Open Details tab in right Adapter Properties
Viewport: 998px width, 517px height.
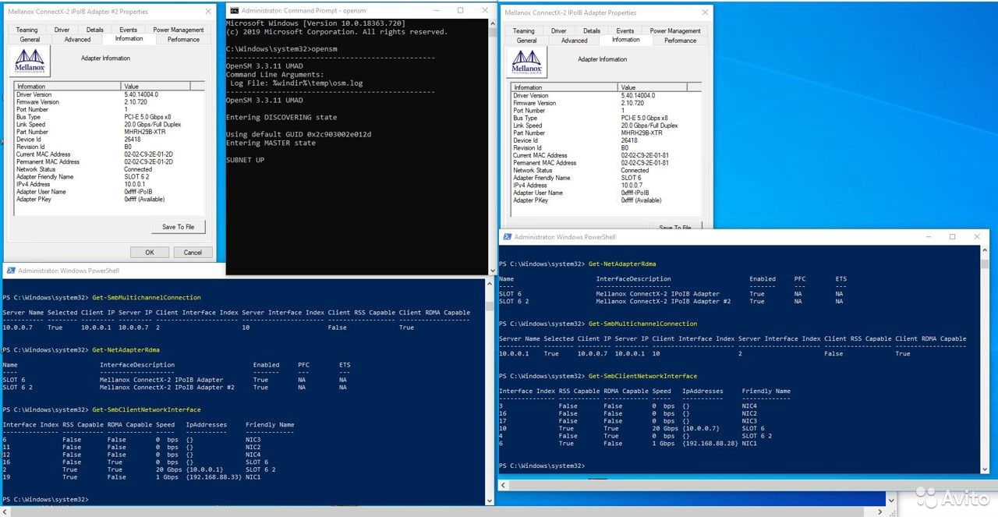pos(591,31)
